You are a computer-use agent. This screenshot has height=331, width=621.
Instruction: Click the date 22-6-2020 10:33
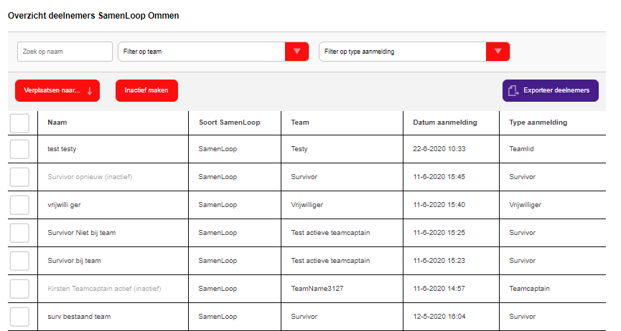(x=439, y=149)
